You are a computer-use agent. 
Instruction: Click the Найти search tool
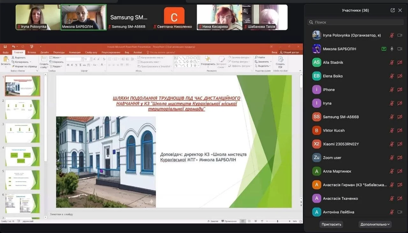(260, 57)
